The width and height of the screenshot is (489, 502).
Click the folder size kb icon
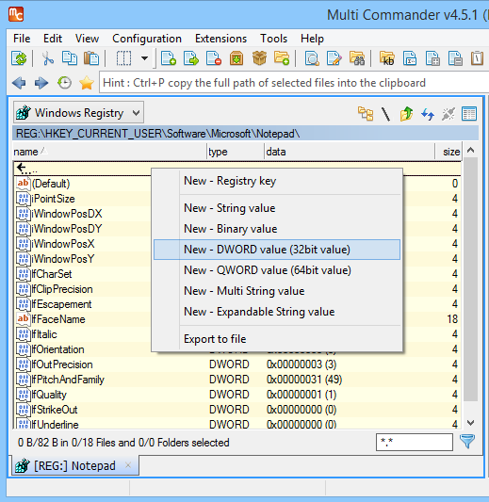[x=387, y=58]
